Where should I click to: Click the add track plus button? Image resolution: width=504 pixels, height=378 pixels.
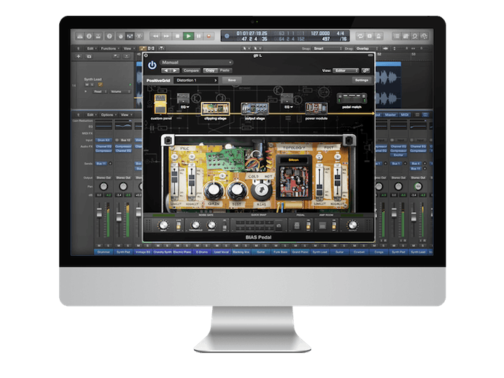coord(79,56)
